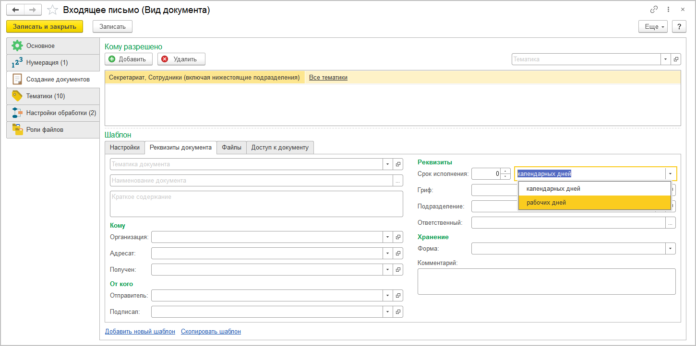Click the Записать и закрыть button
The image size is (696, 346).
point(45,26)
